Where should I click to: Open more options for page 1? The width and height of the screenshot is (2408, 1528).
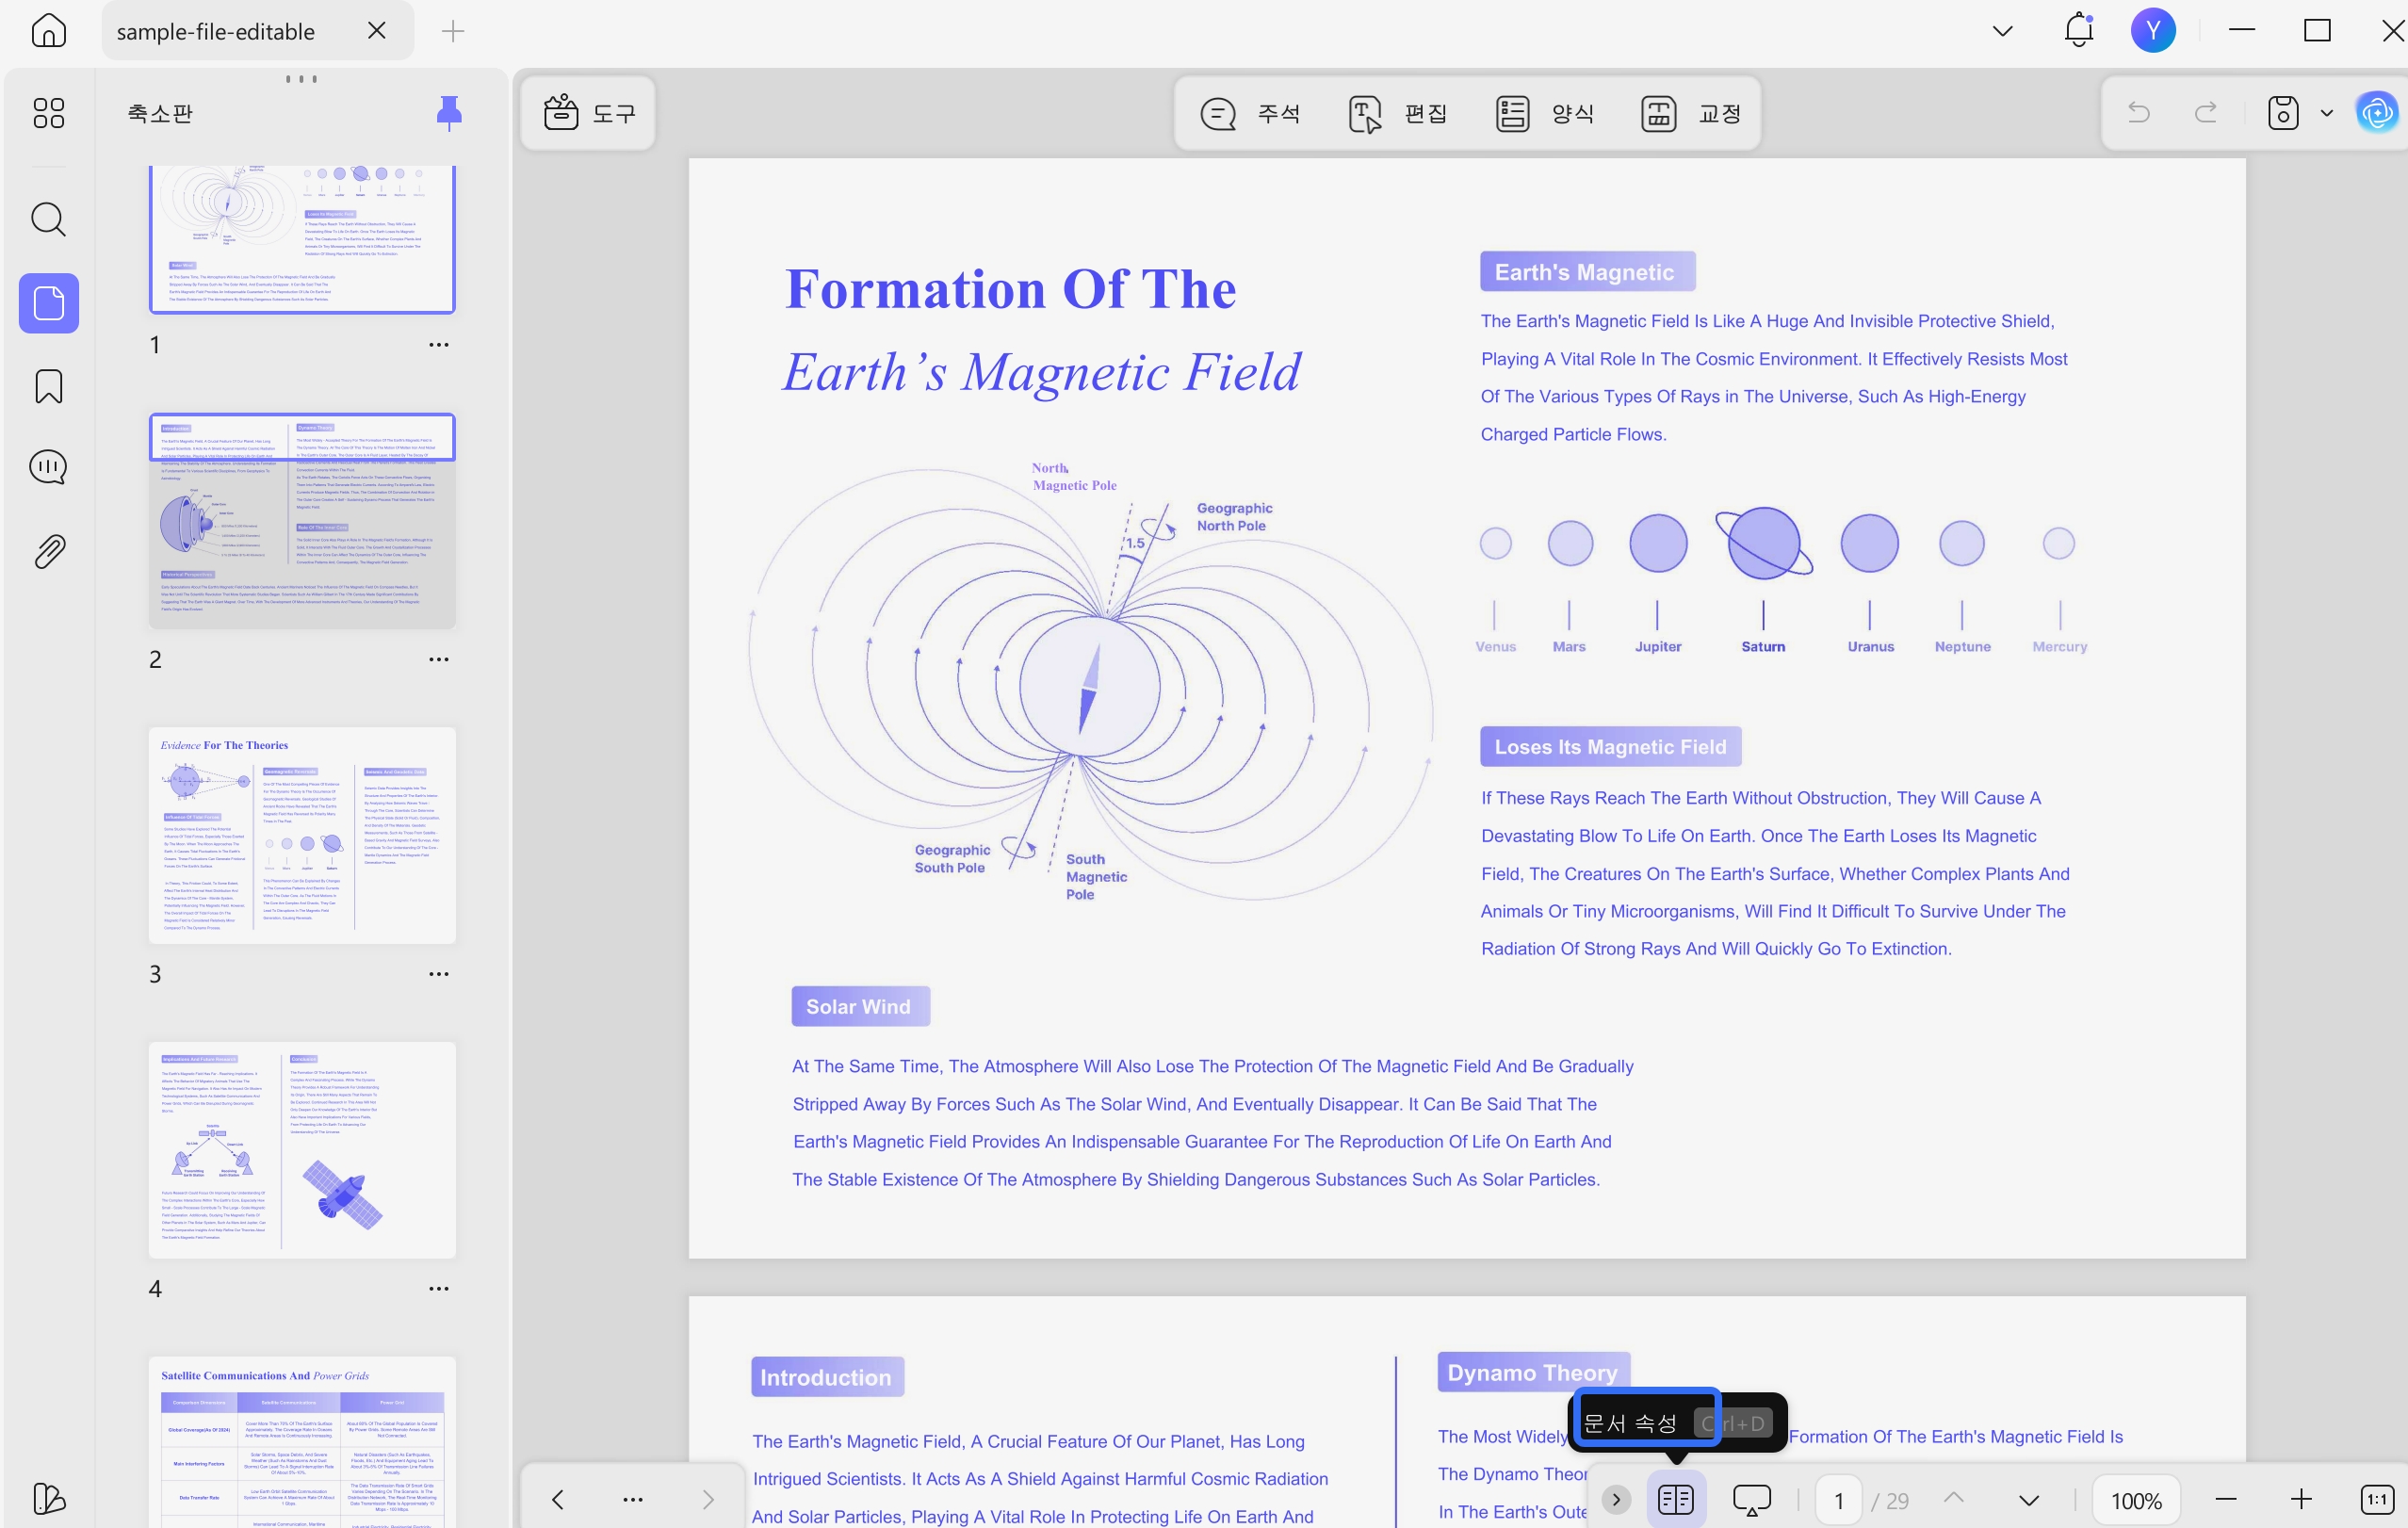pyautogui.click(x=438, y=345)
